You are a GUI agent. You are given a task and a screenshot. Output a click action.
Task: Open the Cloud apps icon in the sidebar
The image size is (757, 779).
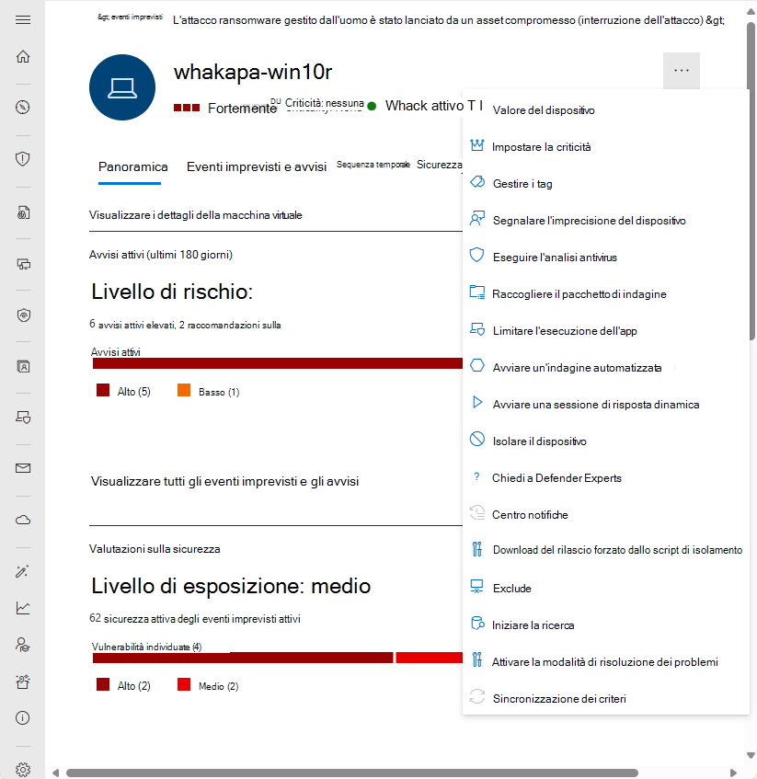point(23,519)
